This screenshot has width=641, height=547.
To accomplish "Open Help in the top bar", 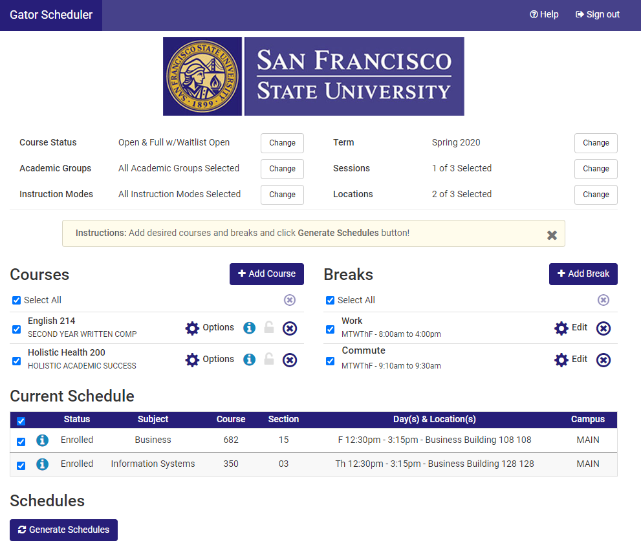I will [x=544, y=14].
